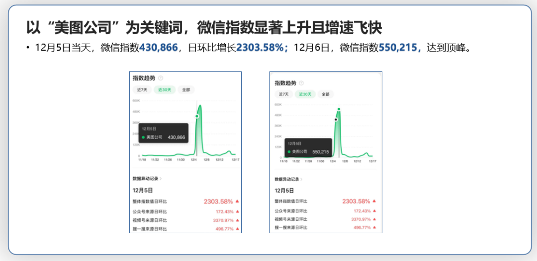The width and height of the screenshot is (537, 261).
Task: Click 视频号来源日环比 label in right panel
Action: pyautogui.click(x=291, y=219)
